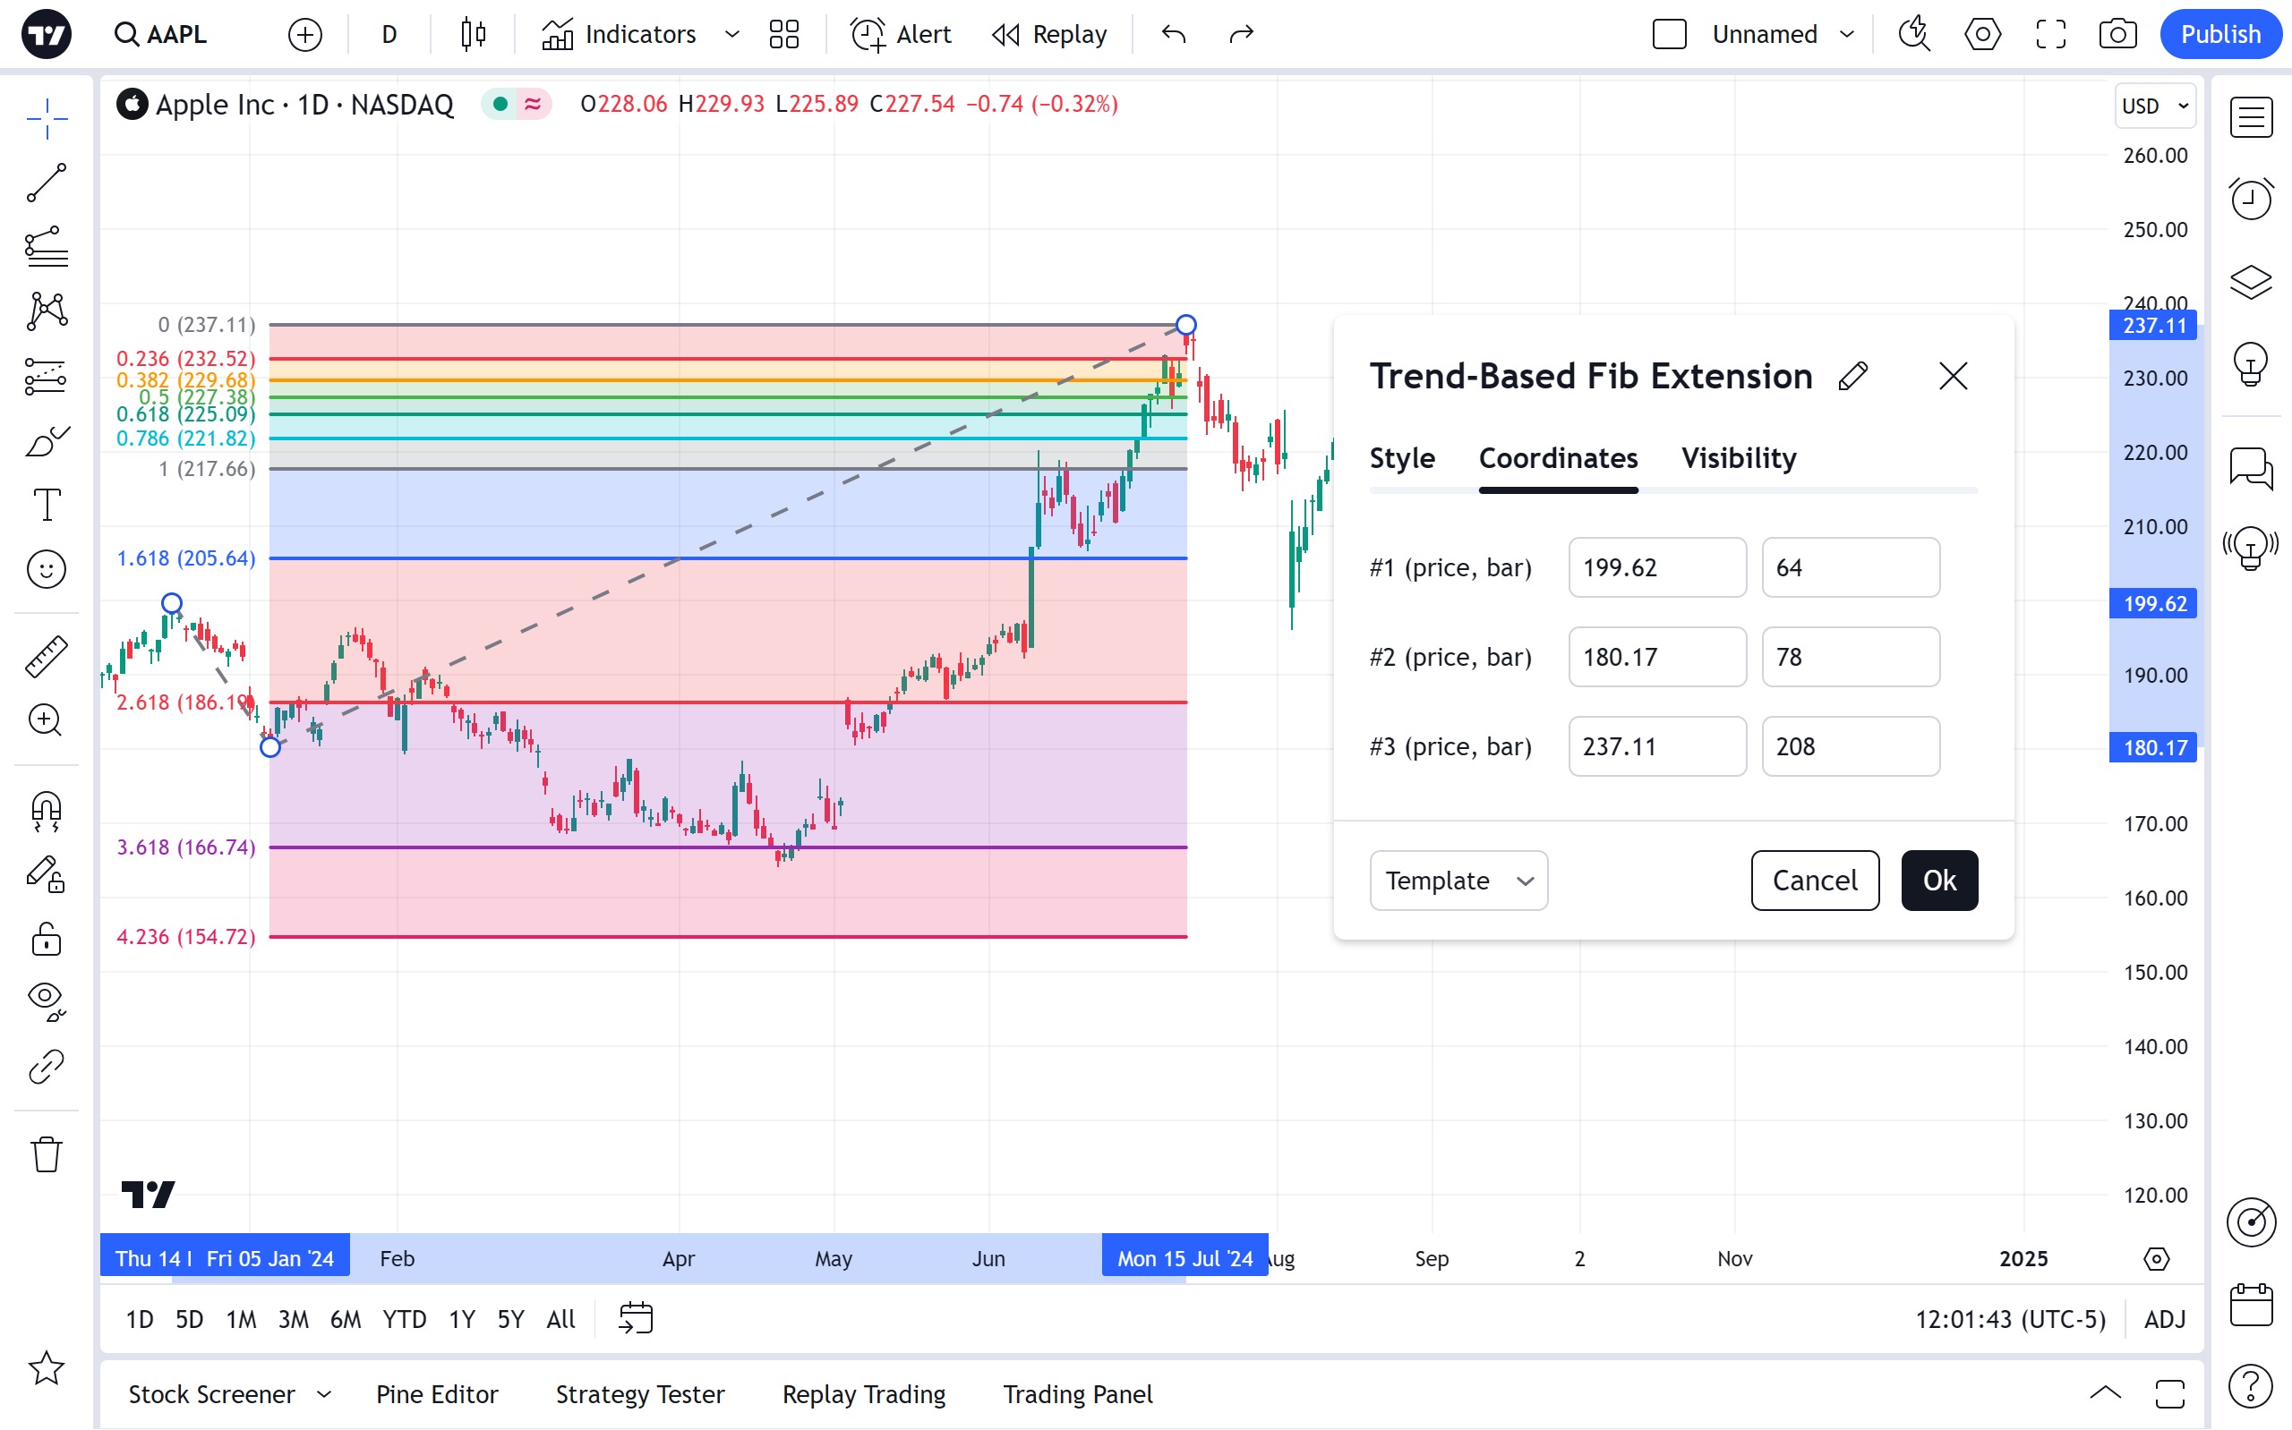Open the USD currency dropdown
Viewport: 2292px width, 1430px height.
[x=2154, y=106]
